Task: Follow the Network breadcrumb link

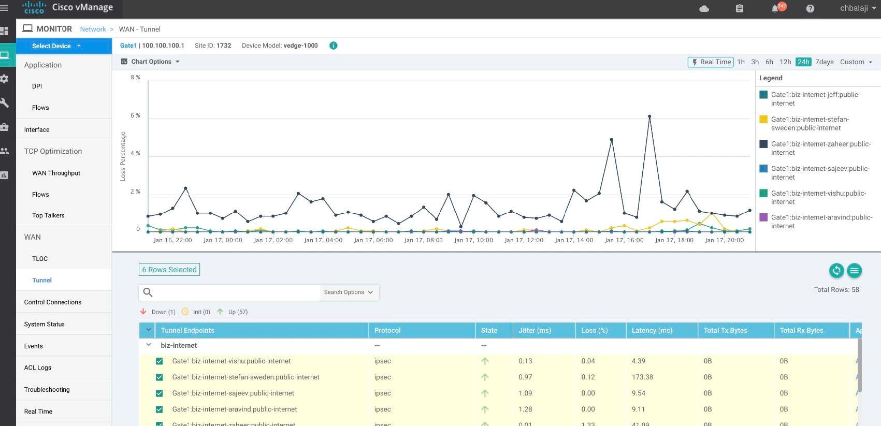Action: [93, 30]
